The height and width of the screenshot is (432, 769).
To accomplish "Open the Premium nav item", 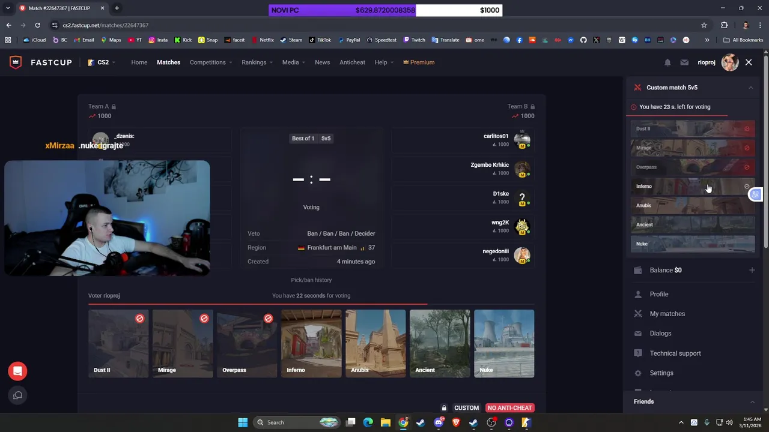I will pos(419,62).
